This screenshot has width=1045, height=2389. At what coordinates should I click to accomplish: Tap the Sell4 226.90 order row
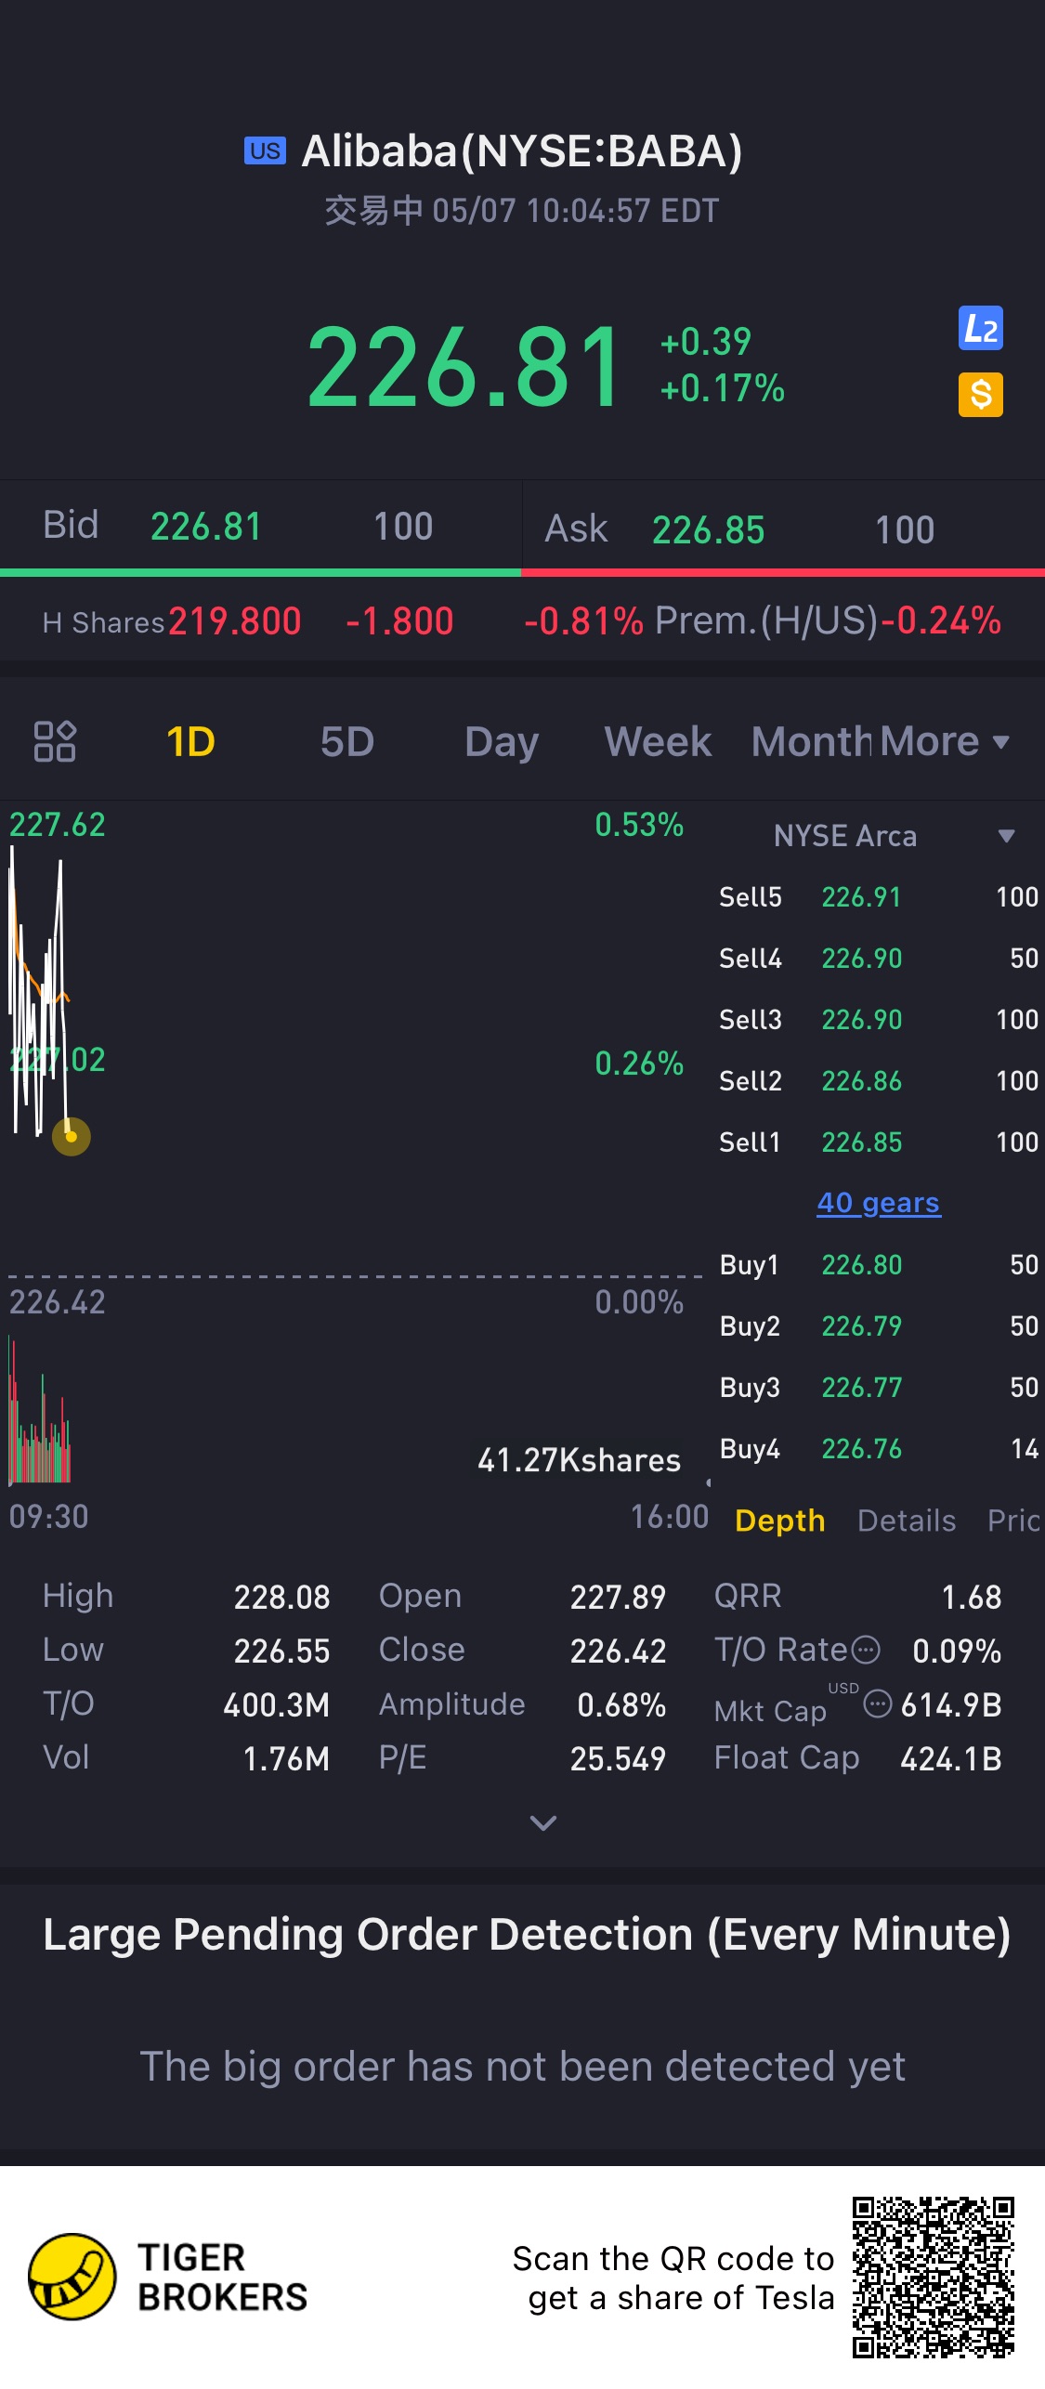tap(879, 959)
